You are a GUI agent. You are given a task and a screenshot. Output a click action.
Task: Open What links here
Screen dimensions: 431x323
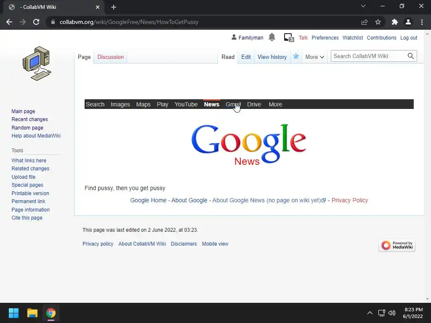[29, 160]
